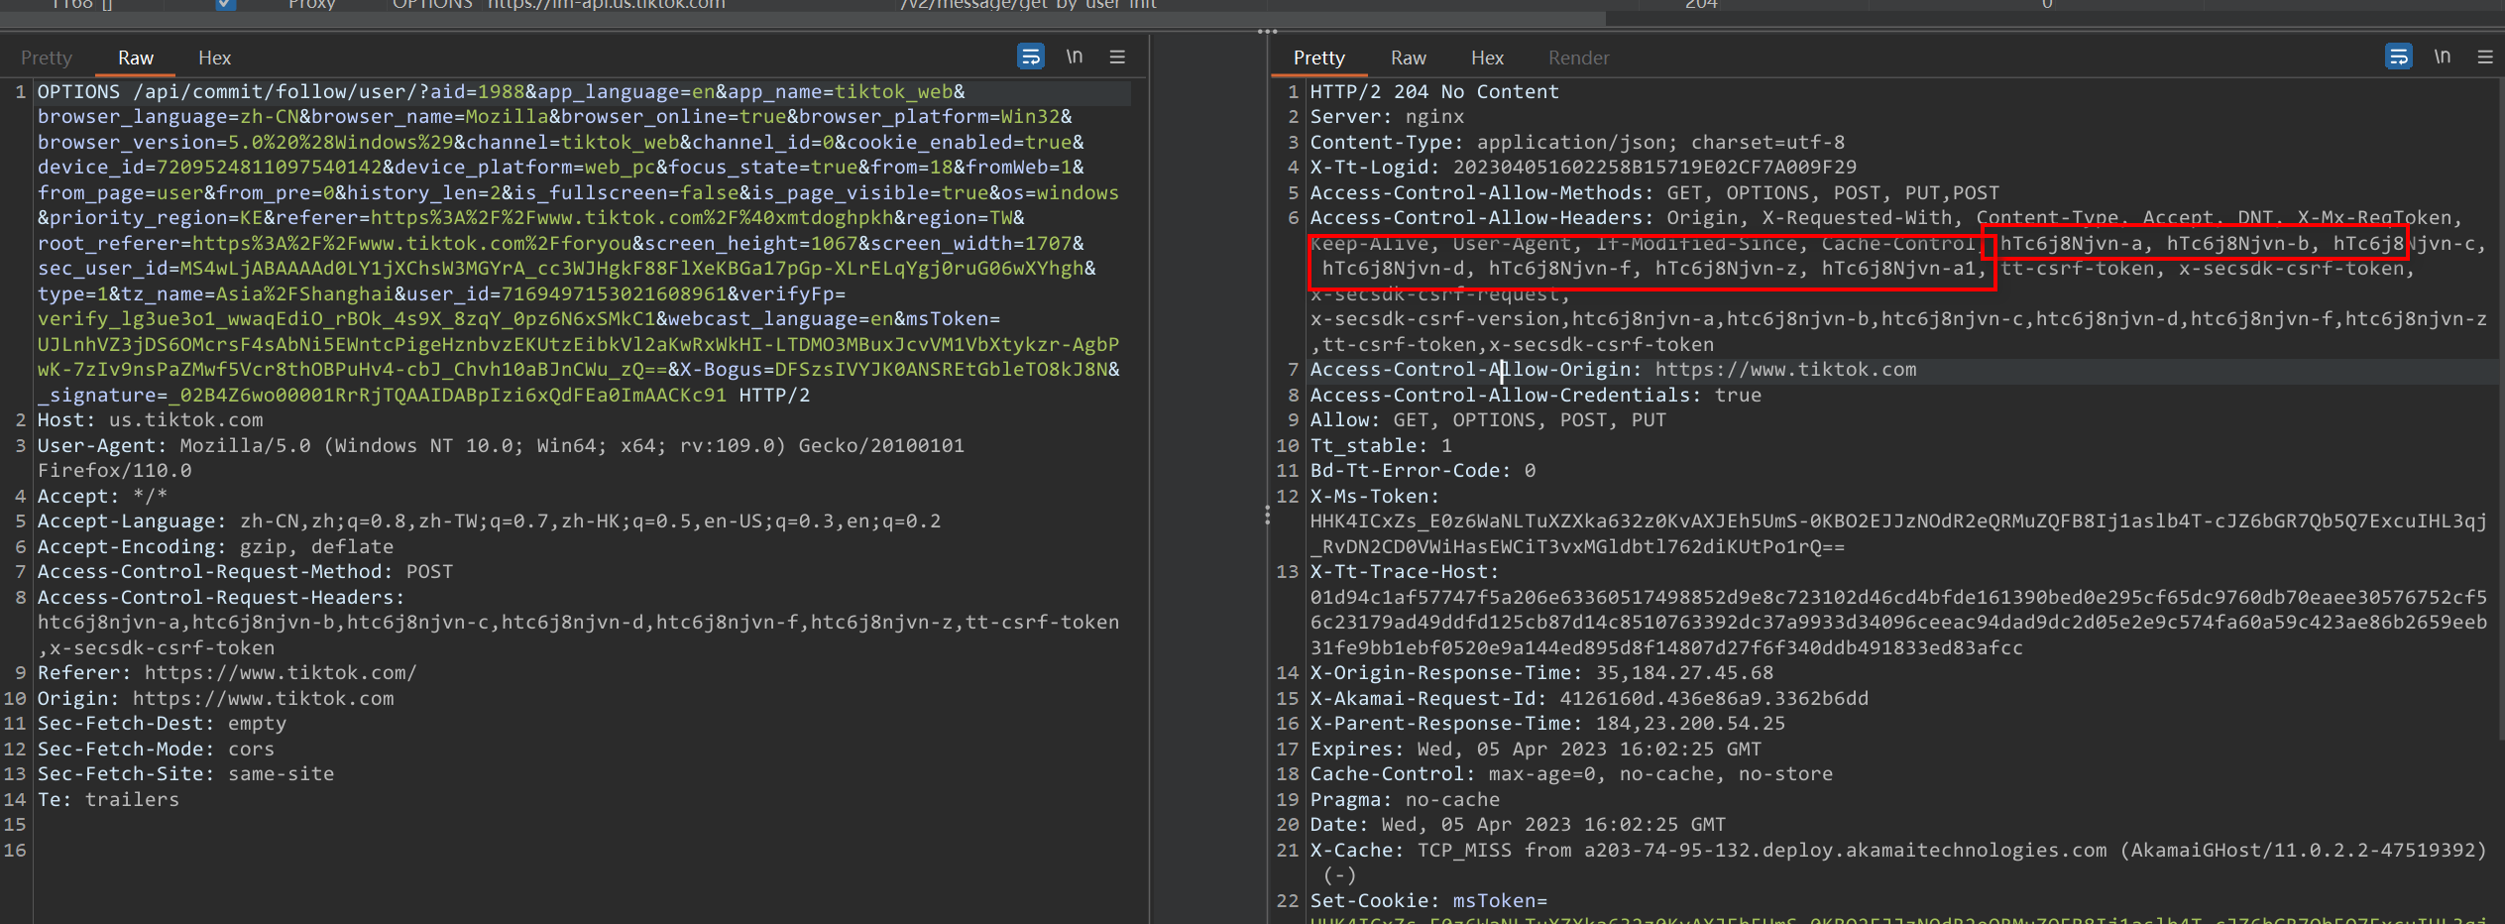The width and height of the screenshot is (2505, 924).
Task: Click 'Accept-Encoding: gzip, deflate' line
Action: pos(215,546)
